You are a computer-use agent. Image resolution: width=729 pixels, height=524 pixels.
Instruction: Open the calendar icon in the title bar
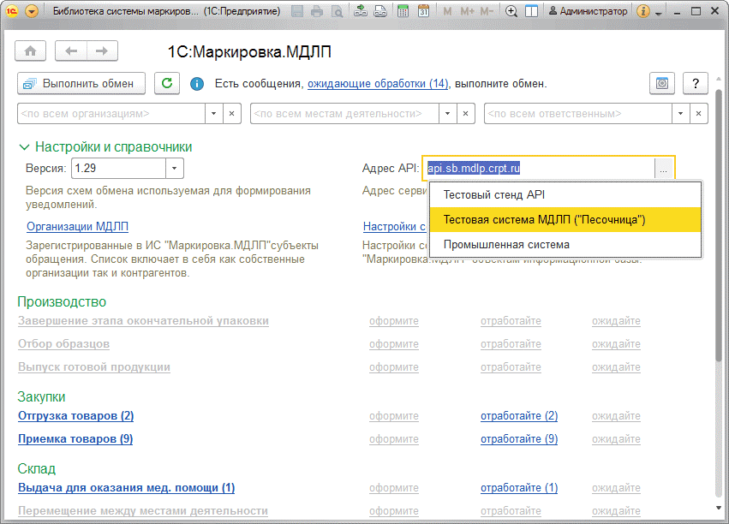click(x=423, y=12)
